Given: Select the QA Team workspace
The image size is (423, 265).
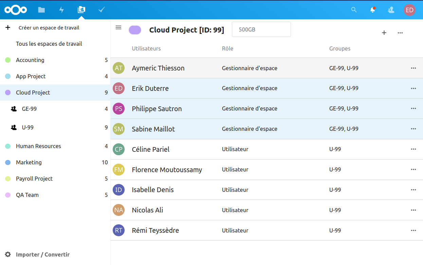Looking at the screenshot, I should point(55,195).
